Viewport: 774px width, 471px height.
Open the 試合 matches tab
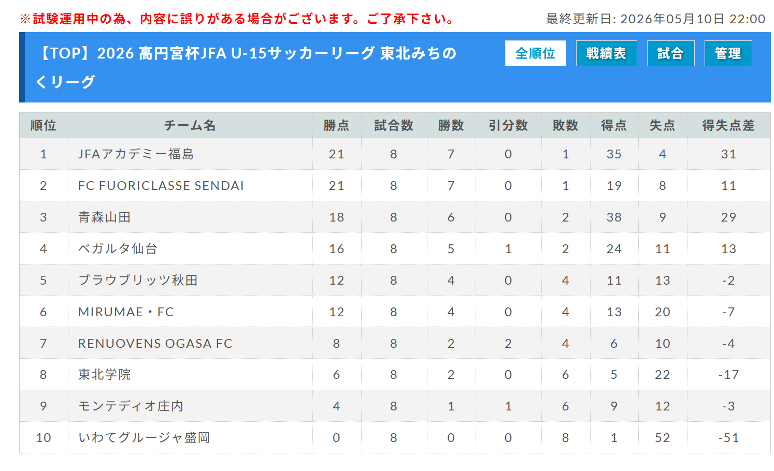(x=670, y=53)
